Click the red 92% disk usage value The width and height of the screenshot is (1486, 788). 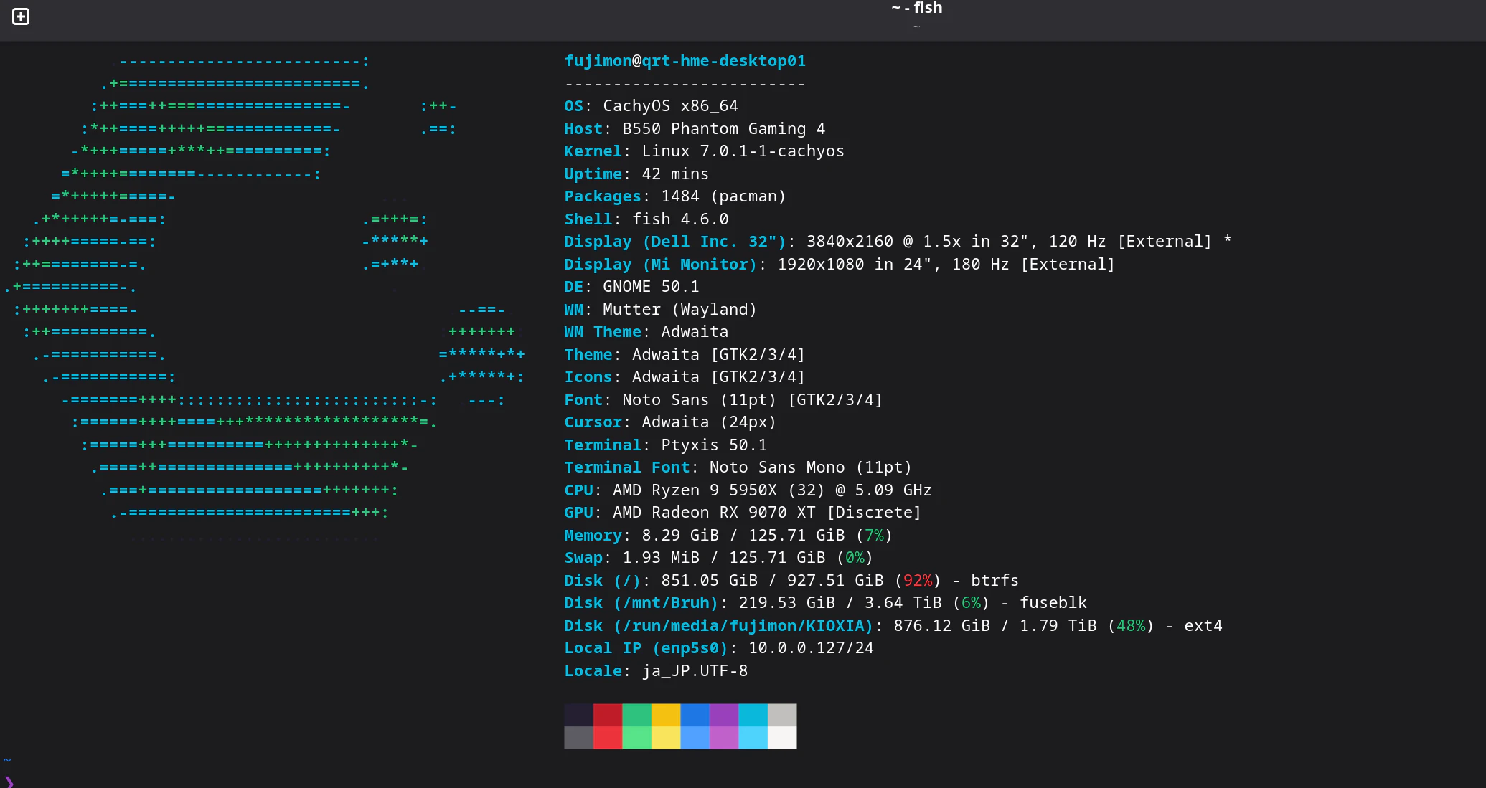(918, 581)
